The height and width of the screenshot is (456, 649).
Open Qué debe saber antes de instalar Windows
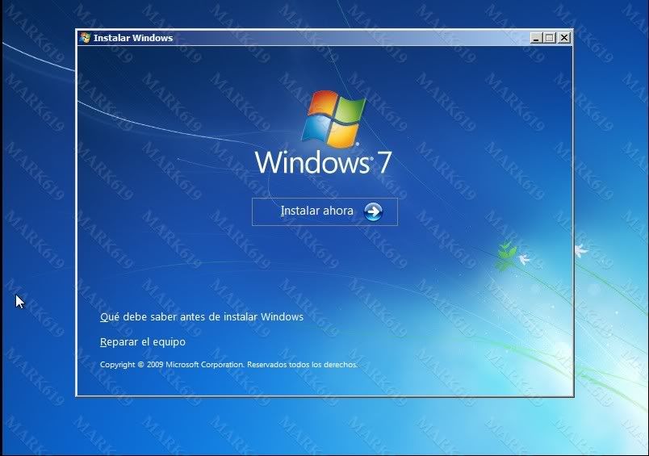(x=202, y=317)
